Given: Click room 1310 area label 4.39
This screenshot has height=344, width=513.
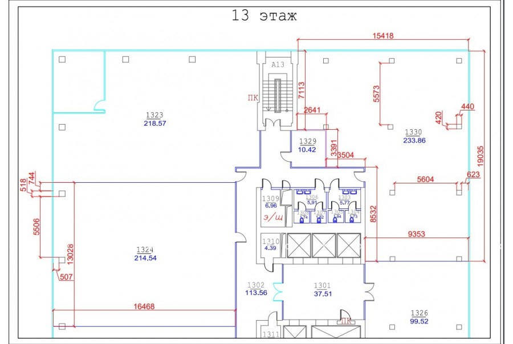Looking at the screenshot, I should (x=271, y=248).
